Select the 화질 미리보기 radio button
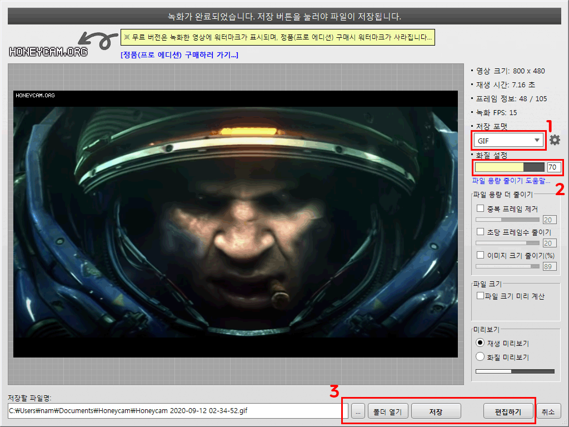This screenshot has height=427, width=569. 480,356
